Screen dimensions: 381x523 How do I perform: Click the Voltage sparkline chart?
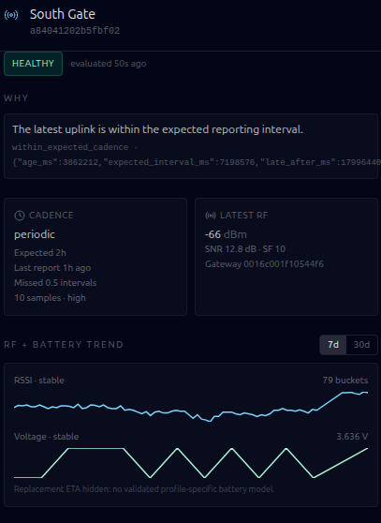pos(191,463)
